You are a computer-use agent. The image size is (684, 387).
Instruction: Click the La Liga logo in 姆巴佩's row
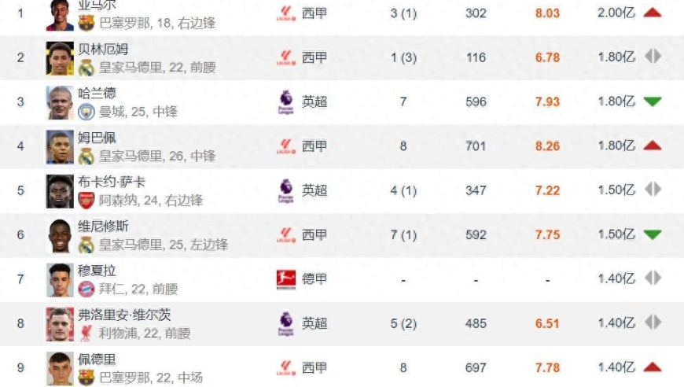pyautogui.click(x=285, y=146)
